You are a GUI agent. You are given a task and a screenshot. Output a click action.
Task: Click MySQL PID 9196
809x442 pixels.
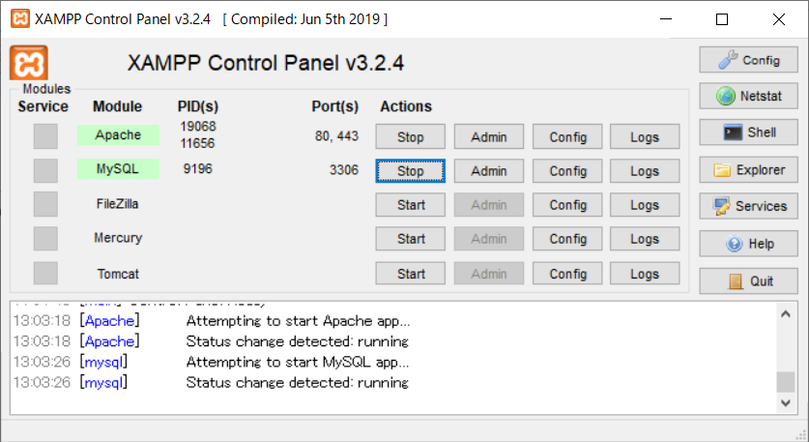pos(197,169)
